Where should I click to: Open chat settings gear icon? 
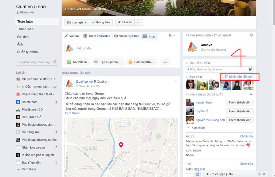click(x=264, y=174)
